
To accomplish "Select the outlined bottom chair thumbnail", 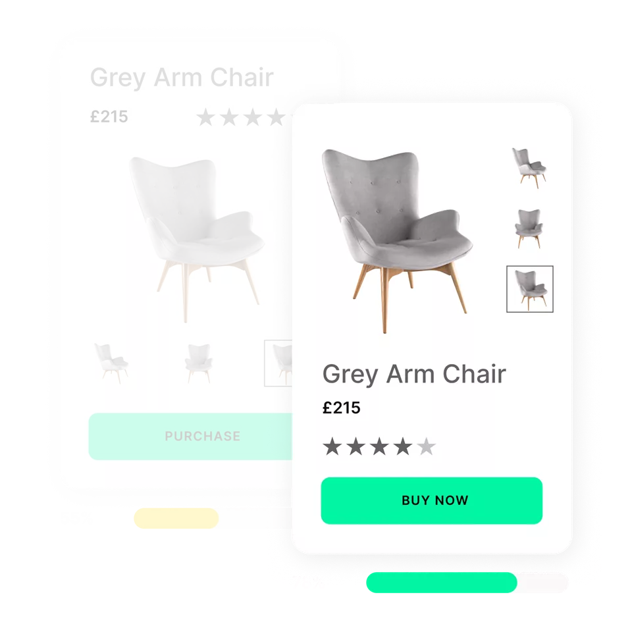I will tap(529, 289).
